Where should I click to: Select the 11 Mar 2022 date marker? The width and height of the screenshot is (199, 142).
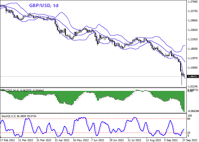coord(26,140)
